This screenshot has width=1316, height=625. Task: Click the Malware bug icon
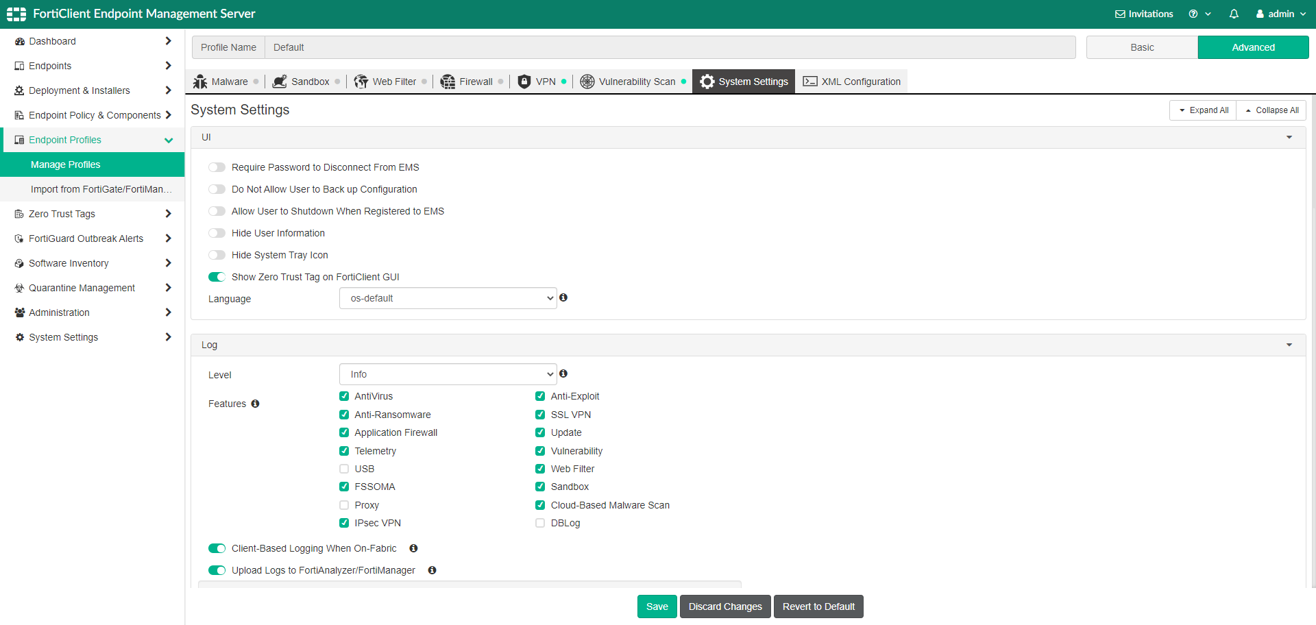pos(200,82)
